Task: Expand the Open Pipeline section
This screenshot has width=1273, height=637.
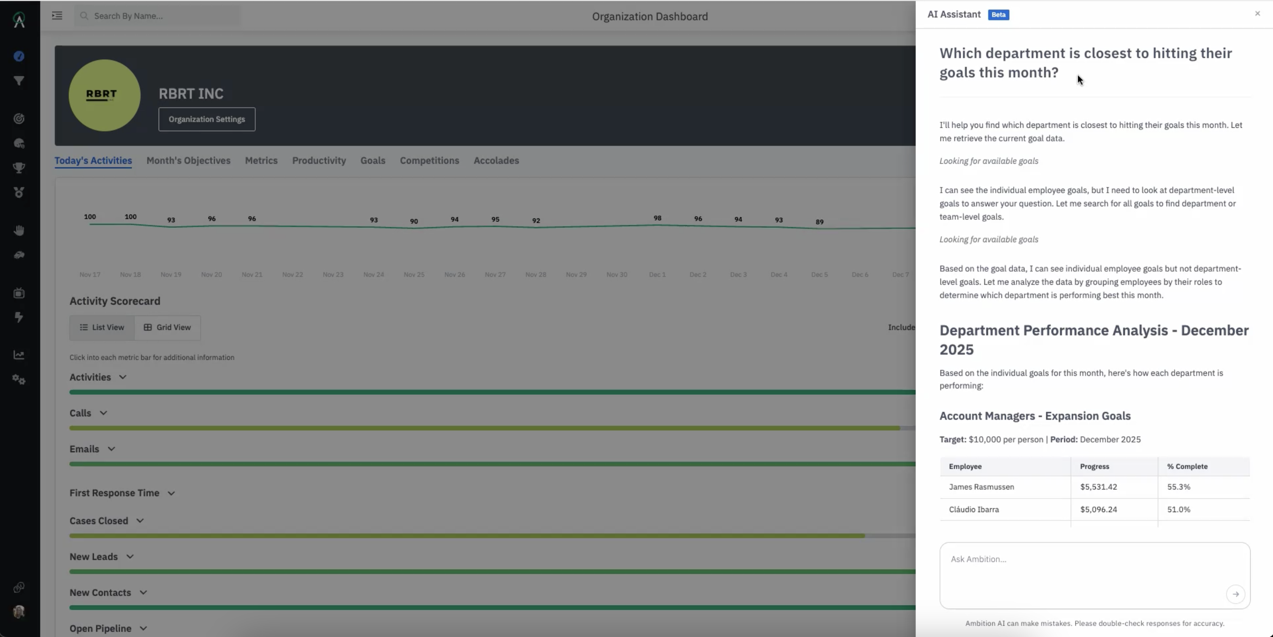Action: click(x=145, y=628)
